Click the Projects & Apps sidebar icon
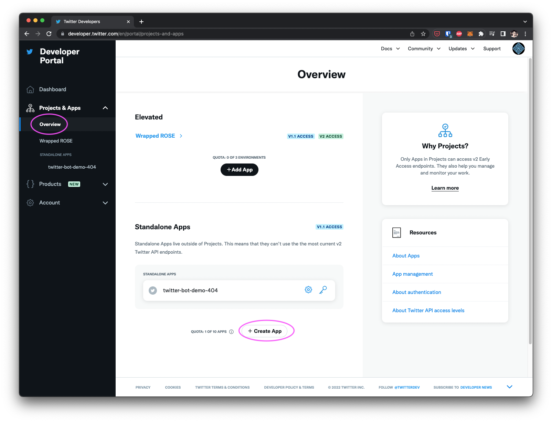 (30, 108)
